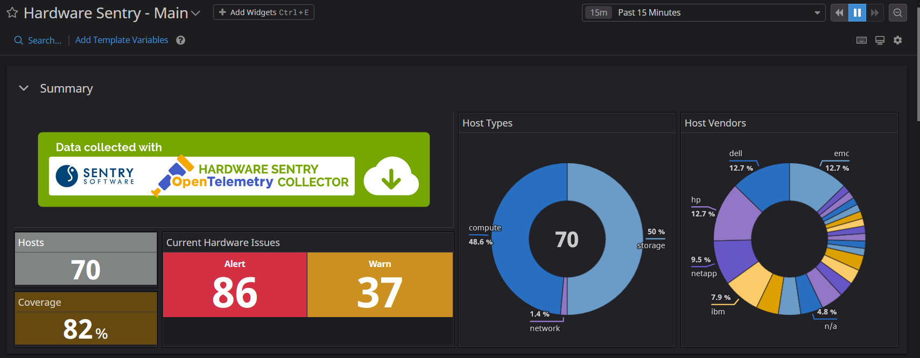This screenshot has width=920, height=358.
Task: Star the Hardware Sentry dashboard as favorite
Action: click(x=12, y=12)
